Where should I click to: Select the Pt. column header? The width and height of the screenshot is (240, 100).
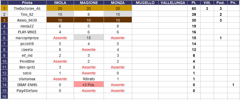[194, 3]
